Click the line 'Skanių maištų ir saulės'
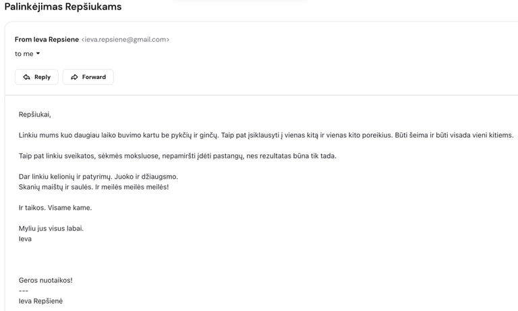 click(93, 186)
